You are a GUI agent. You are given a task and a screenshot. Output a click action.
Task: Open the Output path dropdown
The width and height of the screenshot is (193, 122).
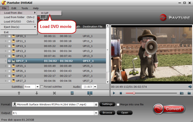tap(96, 113)
